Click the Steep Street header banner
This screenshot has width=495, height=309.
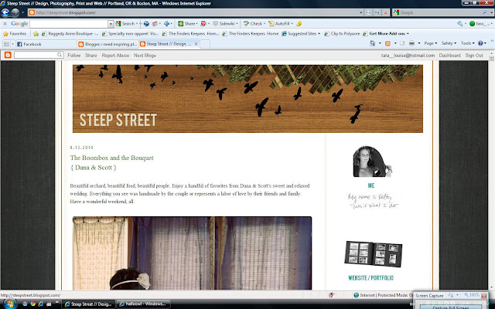[x=247, y=99]
